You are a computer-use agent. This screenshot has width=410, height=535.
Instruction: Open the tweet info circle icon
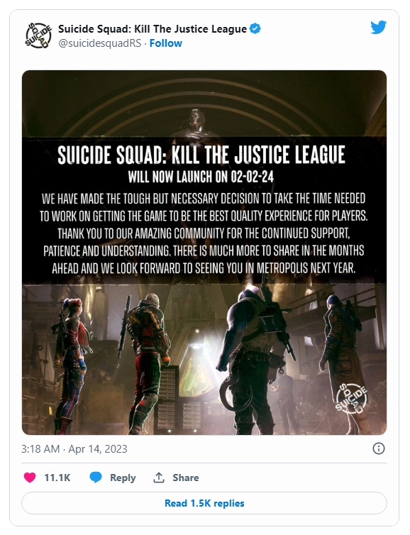(x=379, y=448)
